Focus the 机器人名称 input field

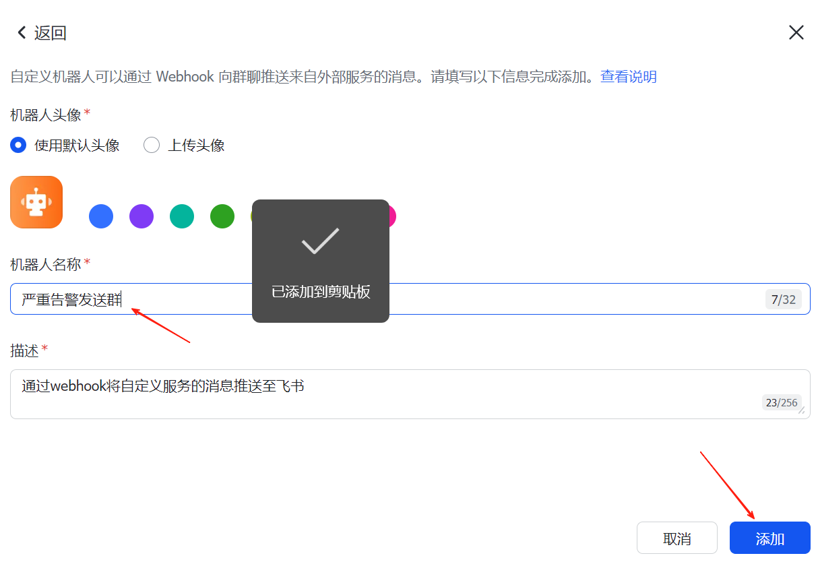410,299
